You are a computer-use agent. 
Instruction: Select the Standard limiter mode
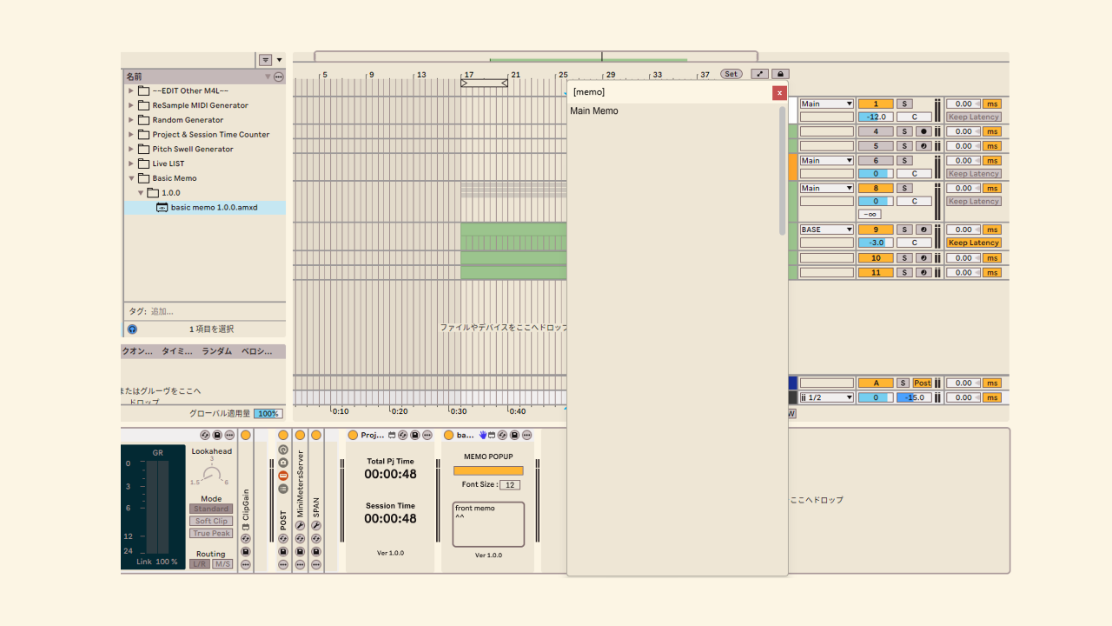click(x=211, y=509)
